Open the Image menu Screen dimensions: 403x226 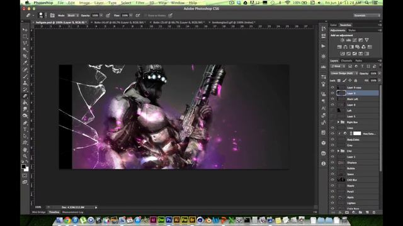point(84,3)
